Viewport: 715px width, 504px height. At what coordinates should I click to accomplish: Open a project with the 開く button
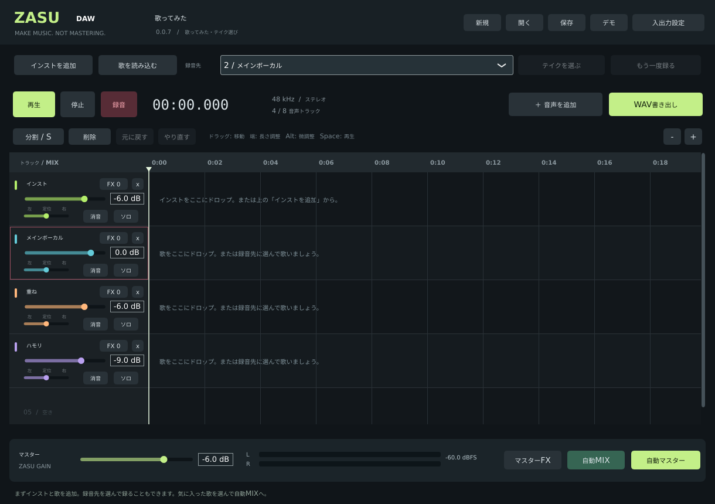pos(525,22)
